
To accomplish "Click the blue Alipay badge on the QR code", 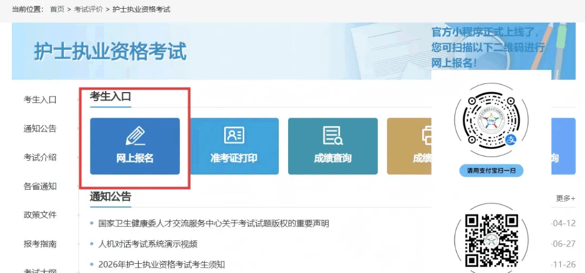I will 511,140.
